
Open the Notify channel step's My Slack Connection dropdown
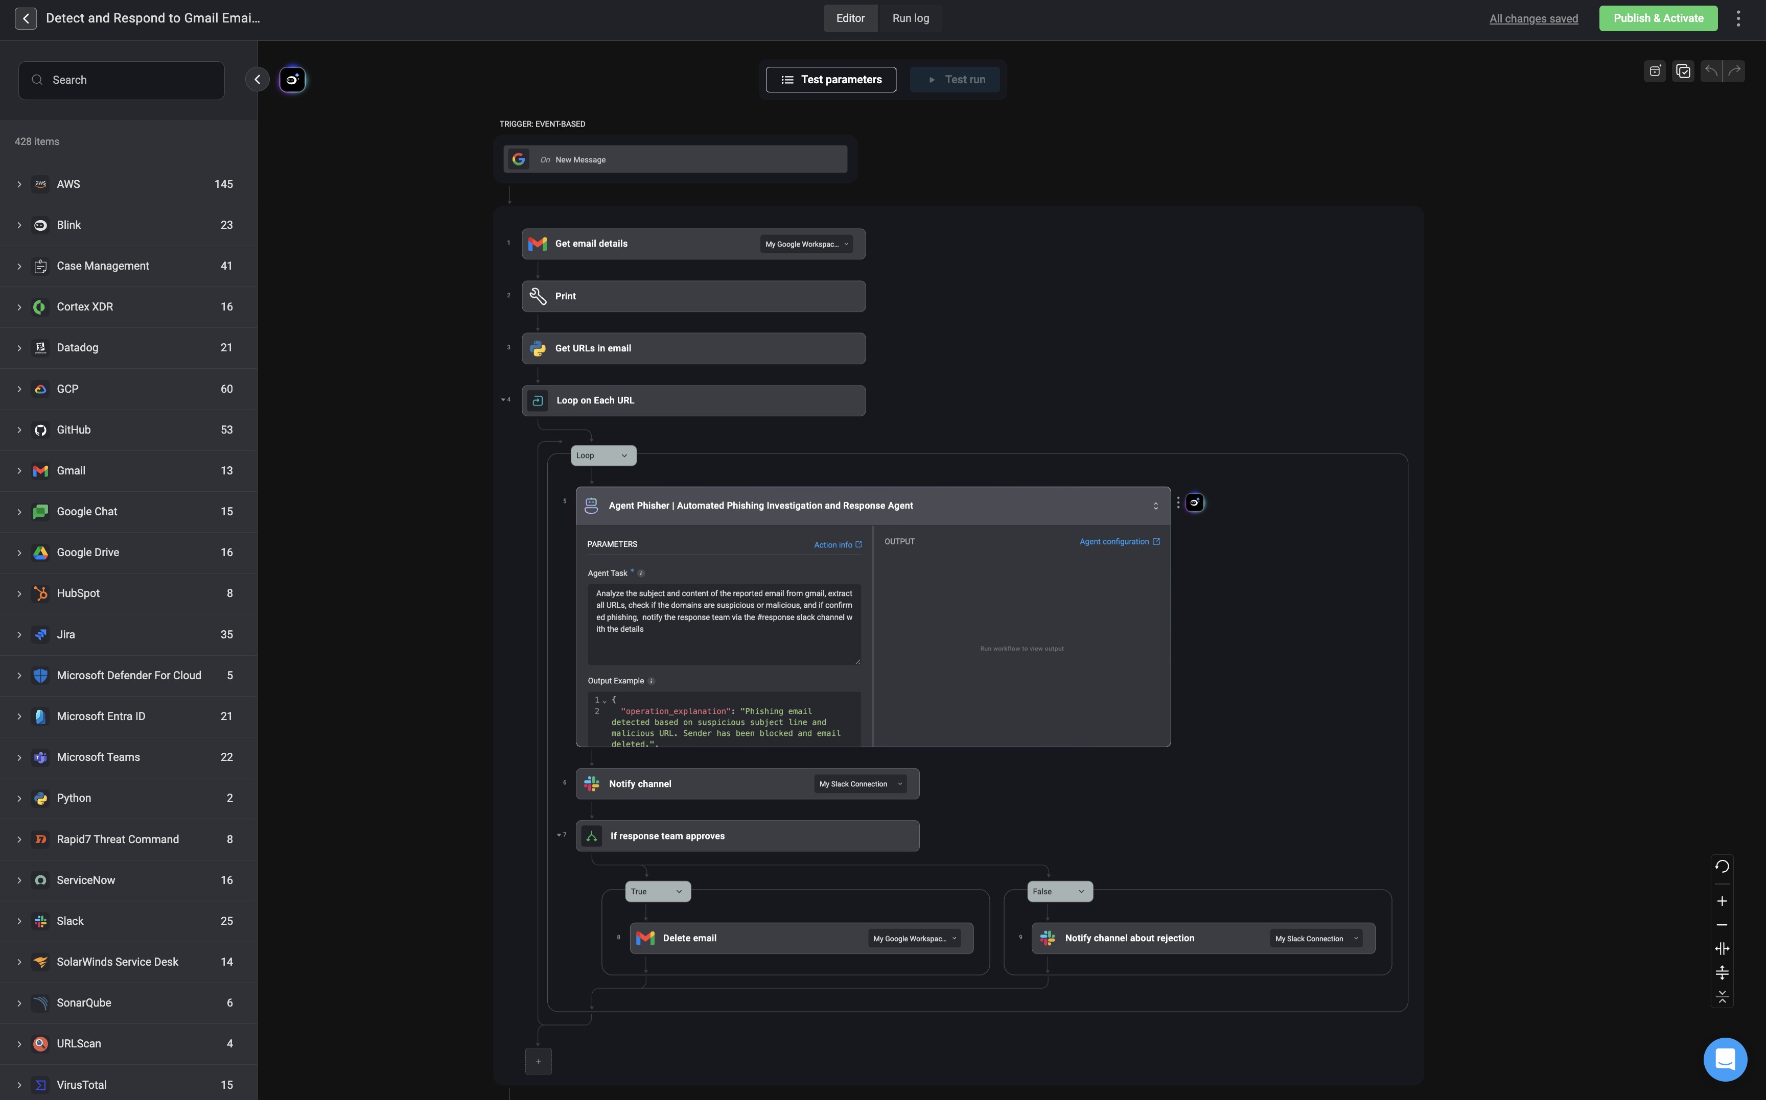coord(861,784)
